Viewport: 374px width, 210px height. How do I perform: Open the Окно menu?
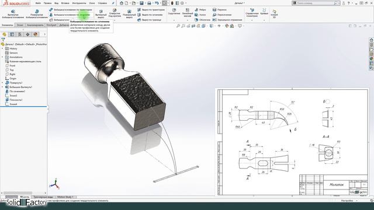[92, 3]
